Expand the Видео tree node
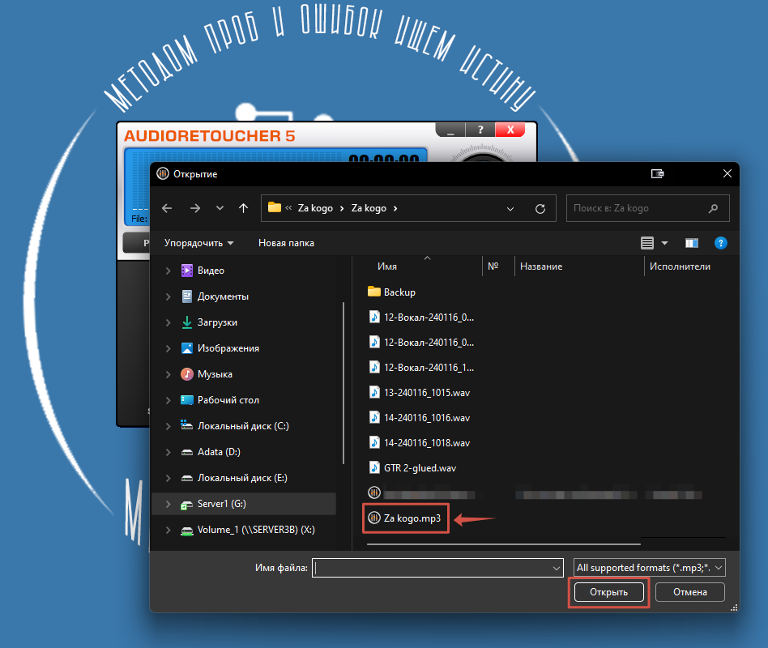 168,271
